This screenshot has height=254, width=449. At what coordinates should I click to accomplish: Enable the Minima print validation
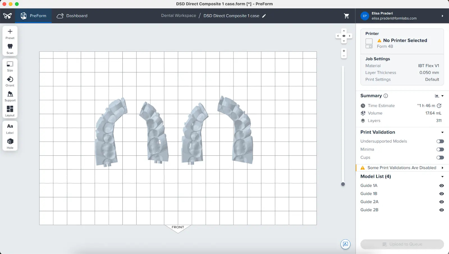click(440, 149)
